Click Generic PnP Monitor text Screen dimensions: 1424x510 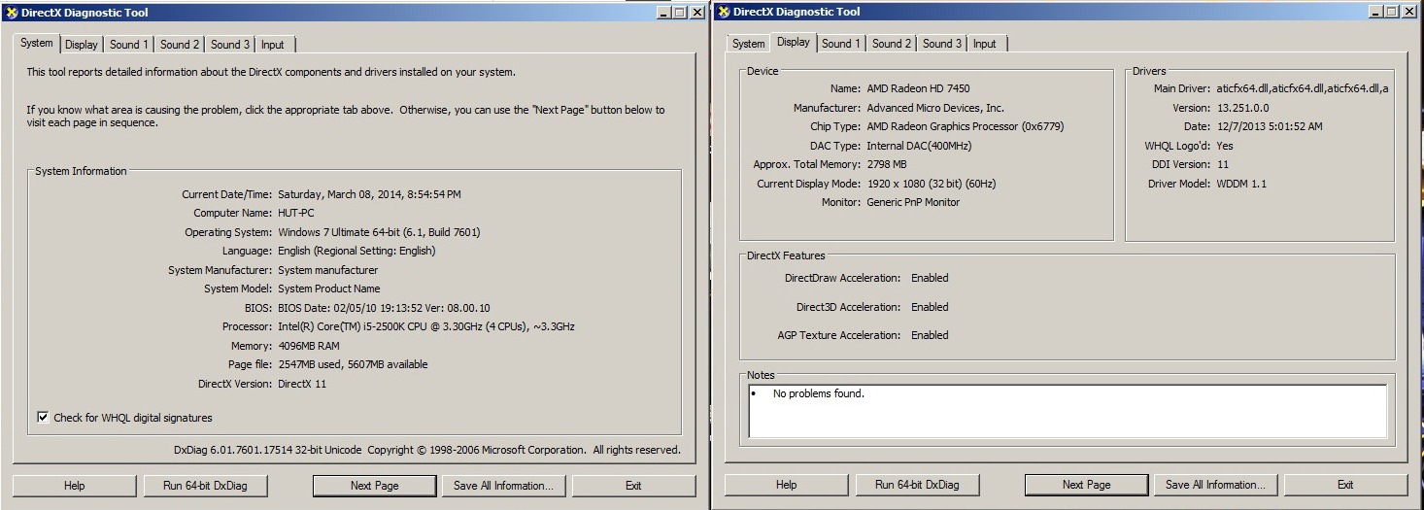tap(913, 202)
